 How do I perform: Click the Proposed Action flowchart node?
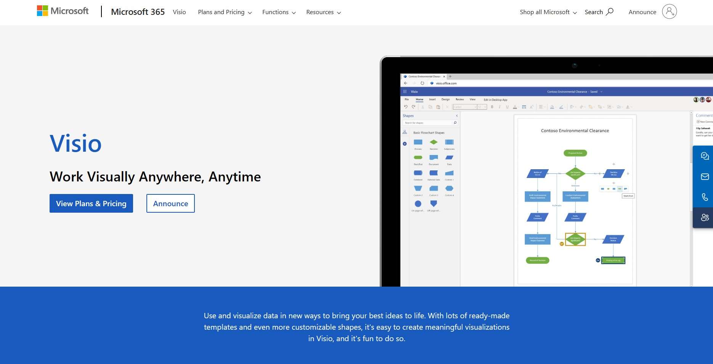click(575, 153)
